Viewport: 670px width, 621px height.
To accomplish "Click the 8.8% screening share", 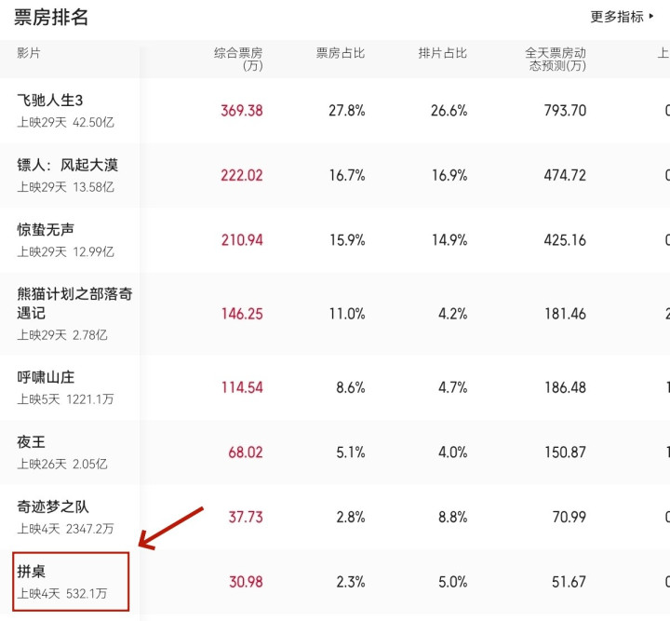I will click(x=452, y=517).
